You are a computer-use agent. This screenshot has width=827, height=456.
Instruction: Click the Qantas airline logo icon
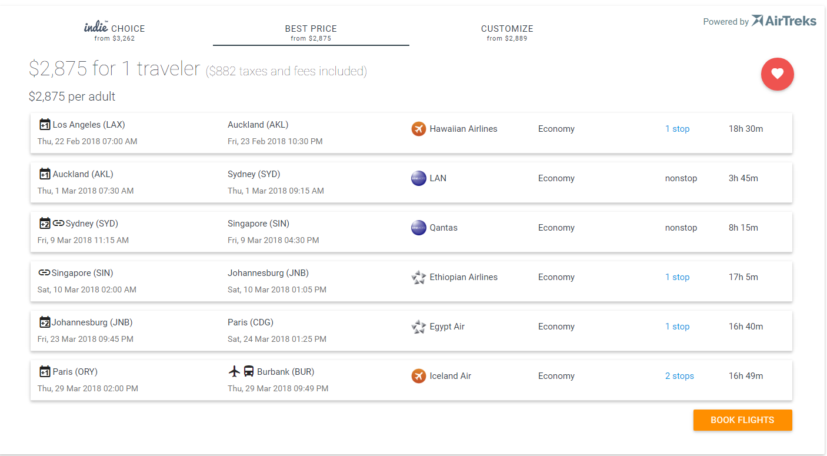418,228
